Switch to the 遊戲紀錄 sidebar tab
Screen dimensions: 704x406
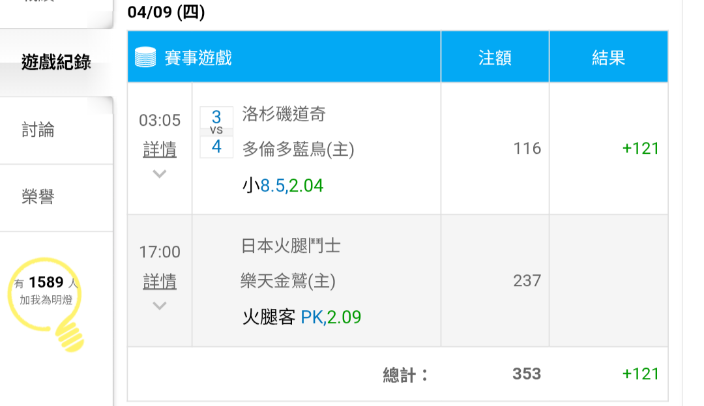point(56,63)
